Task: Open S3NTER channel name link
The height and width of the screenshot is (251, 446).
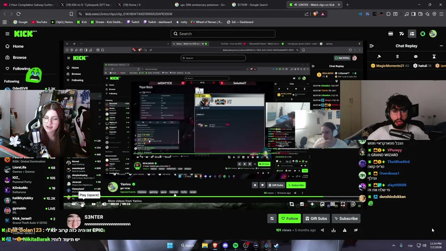Action: 94,217
